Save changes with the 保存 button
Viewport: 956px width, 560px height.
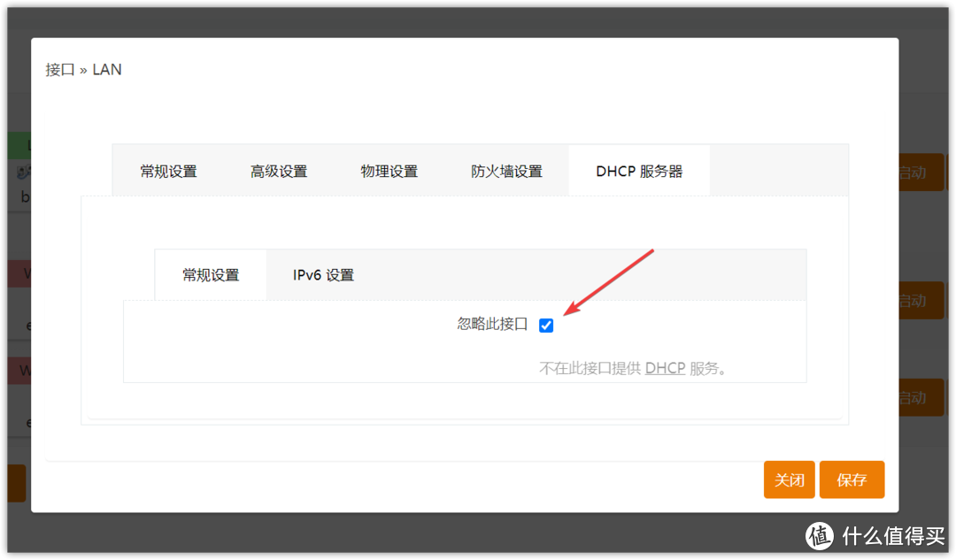pyautogui.click(x=852, y=479)
